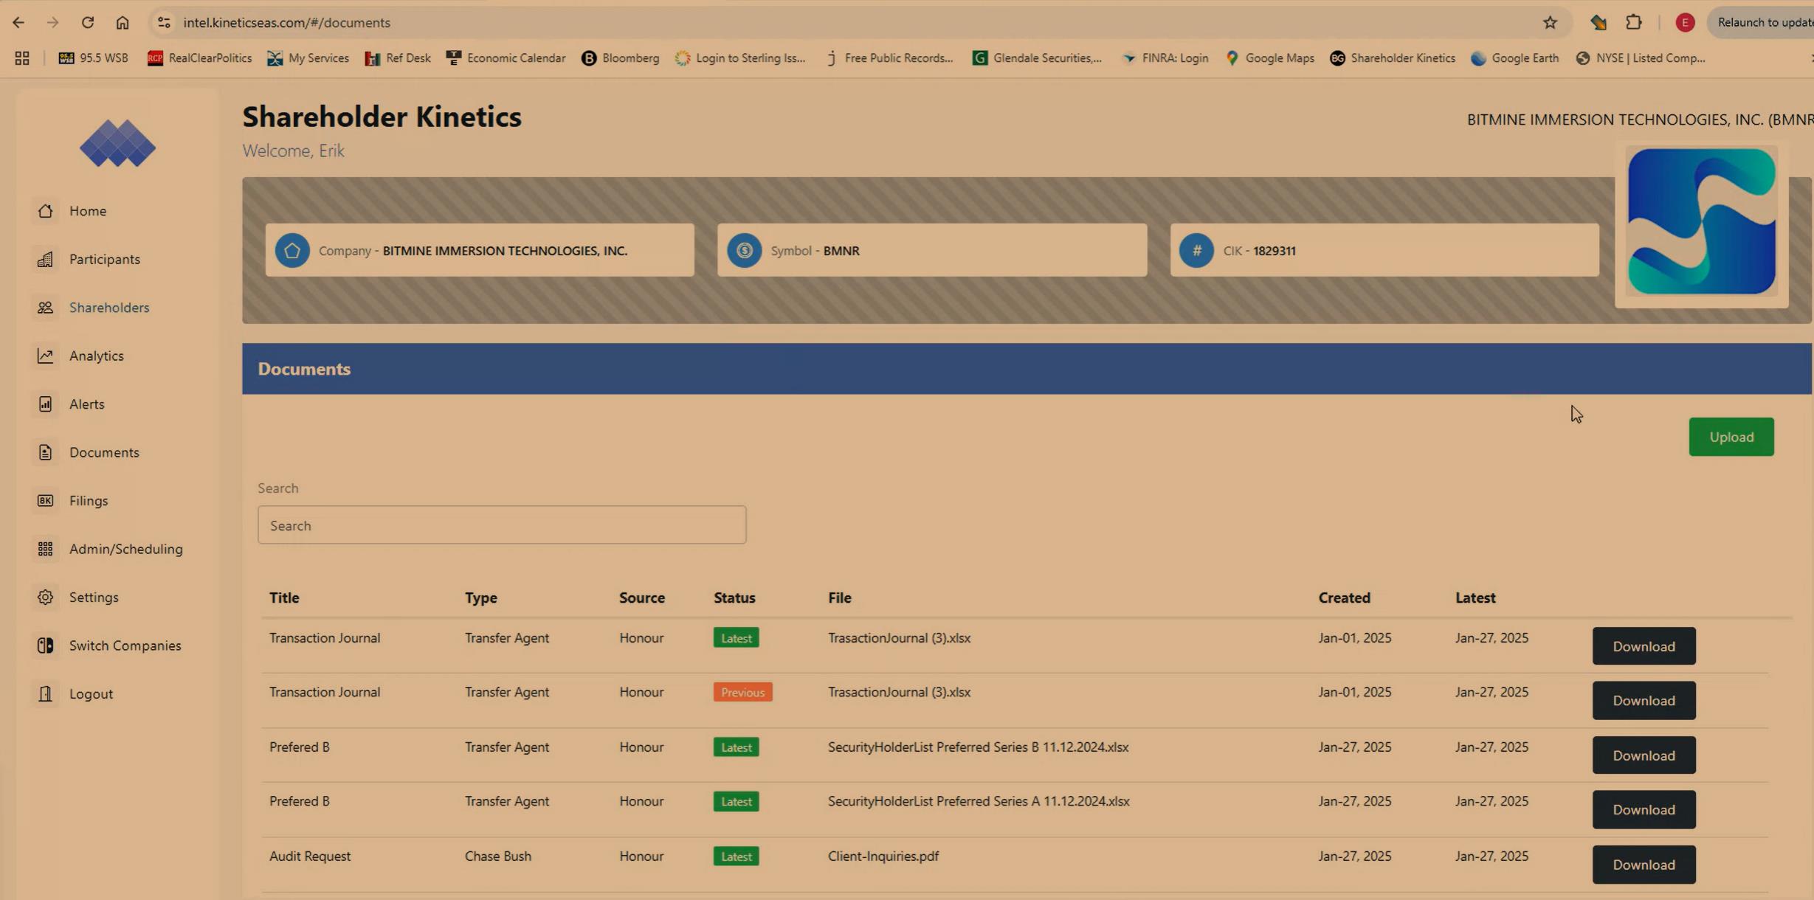Open Bloomberg bookmark

pyautogui.click(x=620, y=58)
